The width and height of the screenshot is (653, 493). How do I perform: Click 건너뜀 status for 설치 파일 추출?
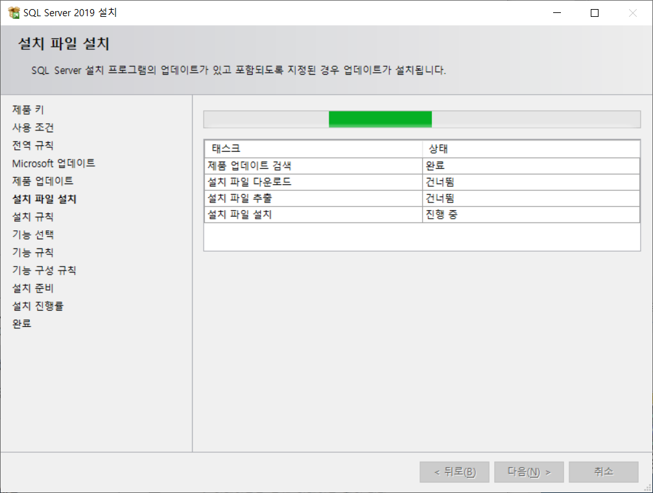coord(531,198)
